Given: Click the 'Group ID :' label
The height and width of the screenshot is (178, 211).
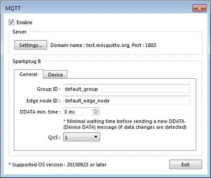Looking at the screenshot, I should pos(49,89).
